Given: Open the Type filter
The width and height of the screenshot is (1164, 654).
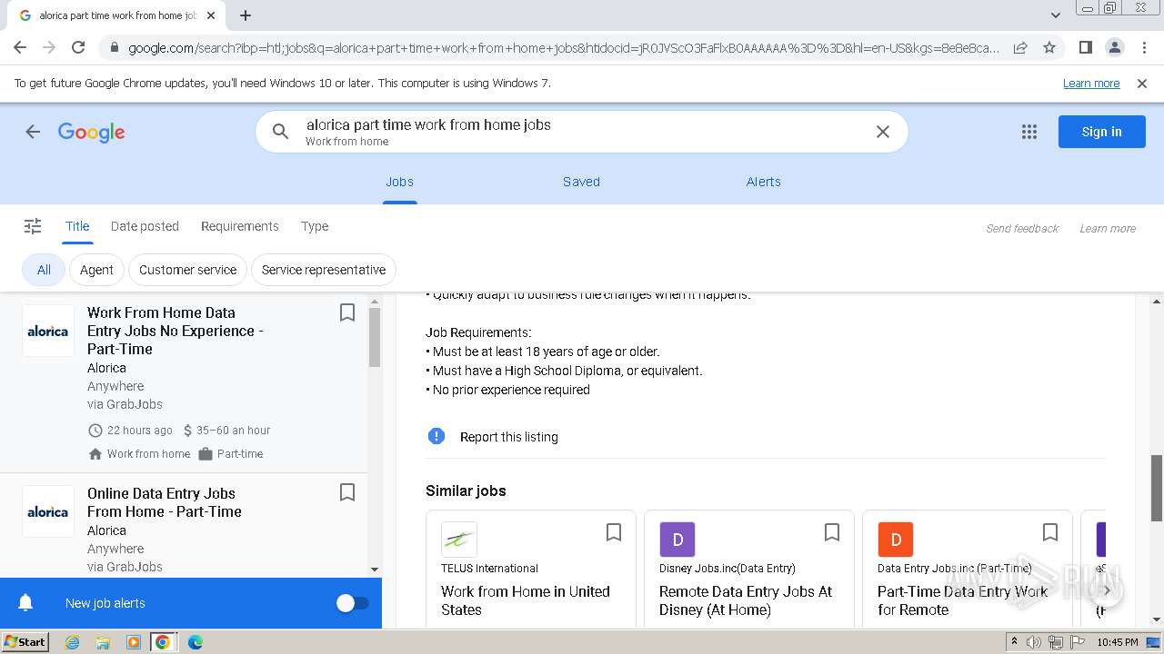Looking at the screenshot, I should tap(315, 226).
